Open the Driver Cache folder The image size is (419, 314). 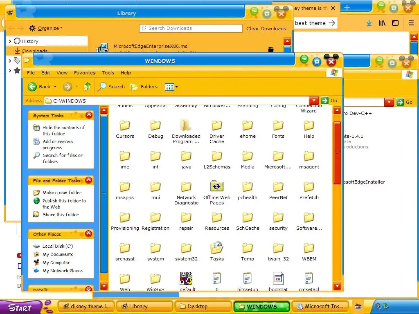coord(217,132)
